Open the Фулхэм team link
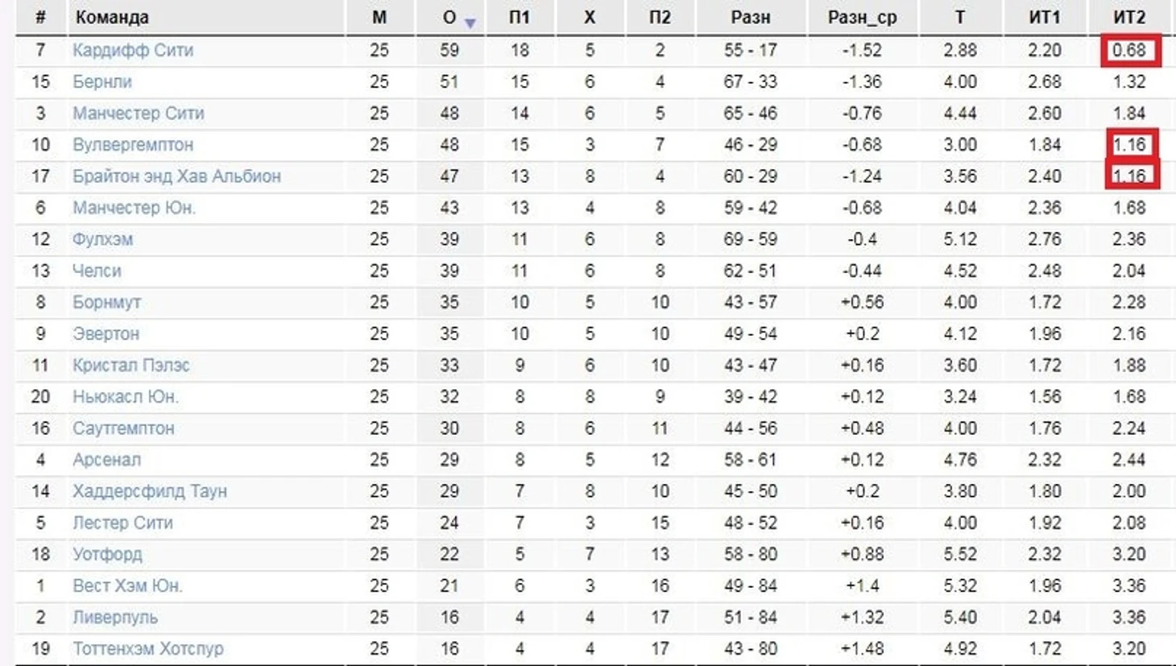 (x=103, y=239)
